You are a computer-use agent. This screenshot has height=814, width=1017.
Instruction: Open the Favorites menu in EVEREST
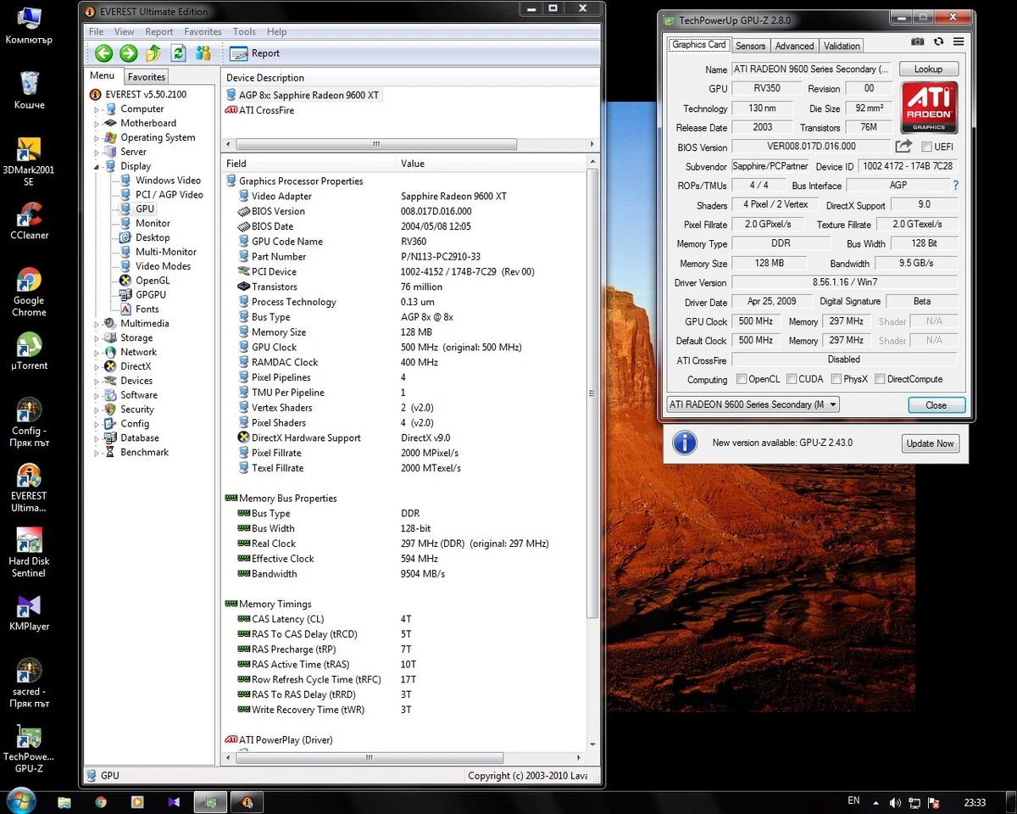pyautogui.click(x=203, y=31)
